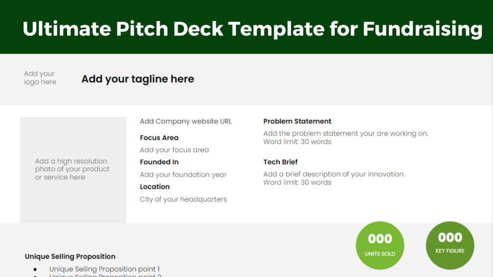493x277 pixels.
Task: Select the 'Unique Selling Proposition' heading
Action: click(70, 256)
